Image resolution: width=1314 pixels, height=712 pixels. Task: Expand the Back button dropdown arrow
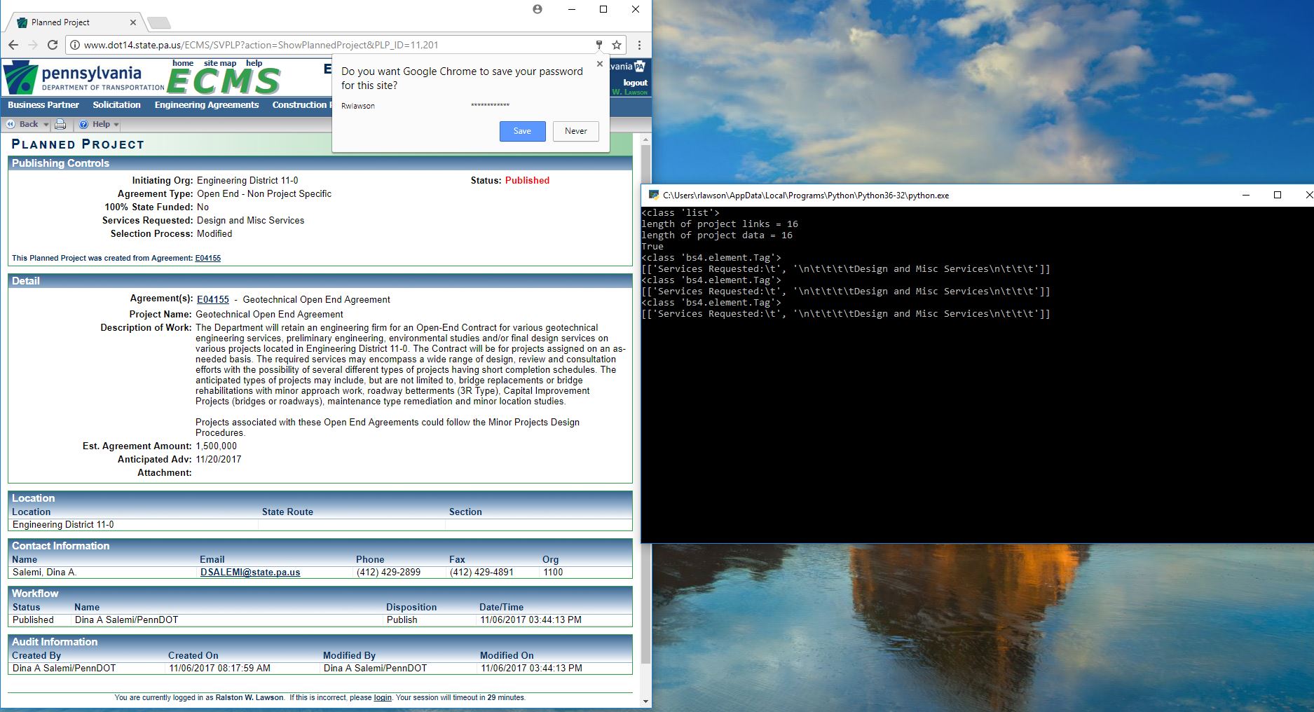(x=46, y=124)
